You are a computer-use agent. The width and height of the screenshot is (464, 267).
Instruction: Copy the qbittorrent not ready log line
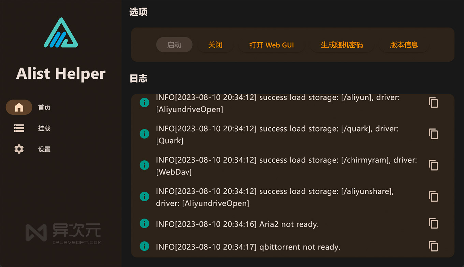click(433, 246)
